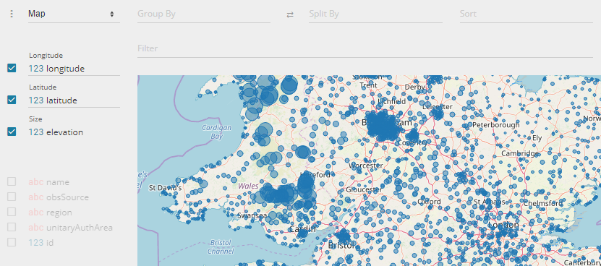This screenshot has width=601, height=266.
Task: Click the Sort field
Action: pyautogui.click(x=527, y=14)
